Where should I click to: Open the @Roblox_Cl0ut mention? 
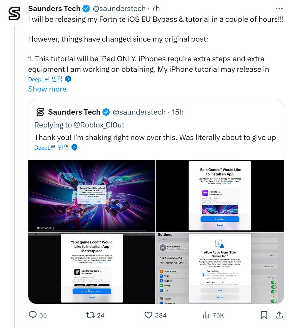tap(99, 125)
